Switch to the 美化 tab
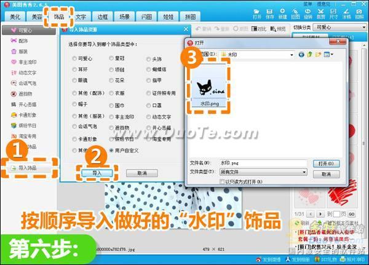 pyautogui.click(x=15, y=17)
